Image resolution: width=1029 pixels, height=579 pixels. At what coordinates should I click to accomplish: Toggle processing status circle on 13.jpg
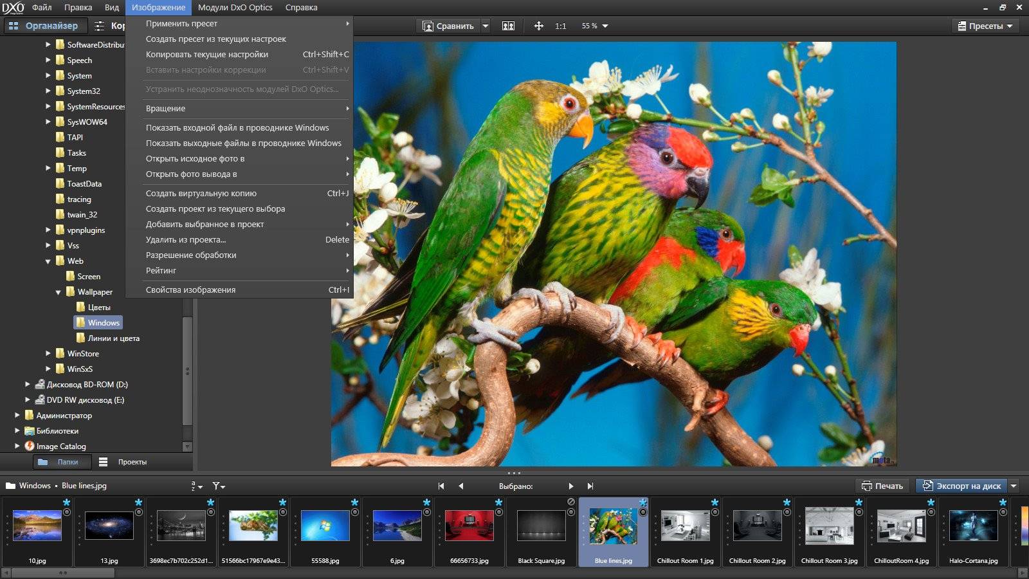point(139,513)
